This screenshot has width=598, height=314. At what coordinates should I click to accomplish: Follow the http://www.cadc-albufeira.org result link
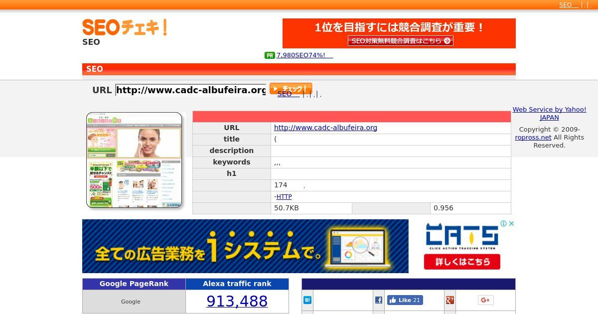[325, 128]
